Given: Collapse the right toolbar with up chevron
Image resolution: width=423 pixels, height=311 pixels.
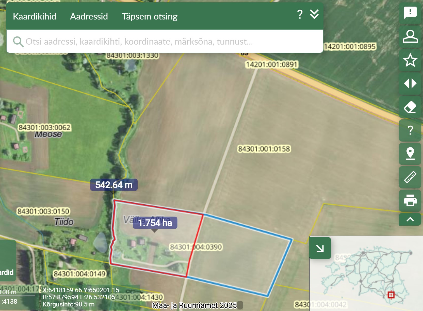Looking at the screenshot, I should click(410, 219).
